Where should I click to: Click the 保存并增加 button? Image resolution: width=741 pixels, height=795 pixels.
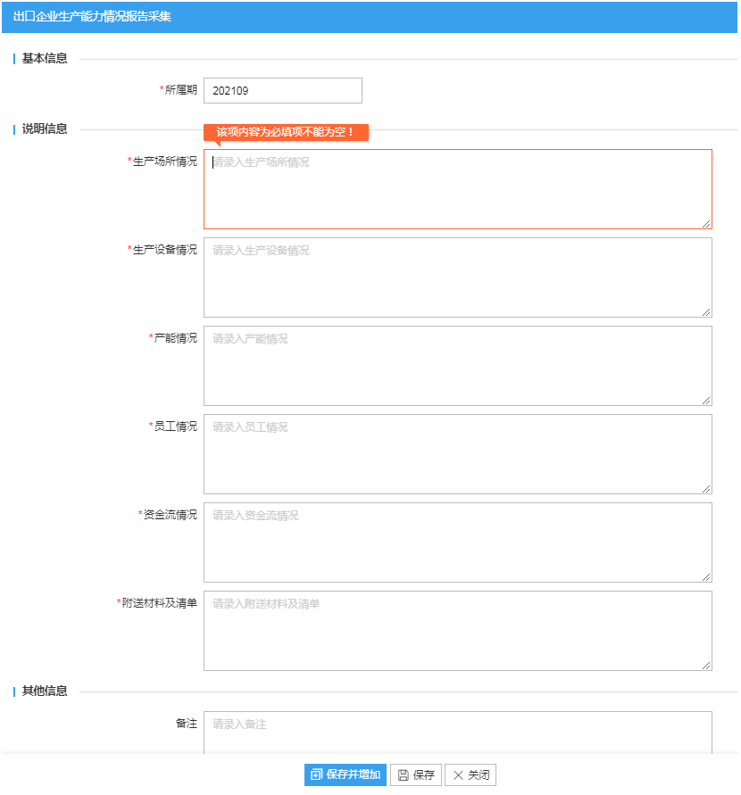coord(345,774)
